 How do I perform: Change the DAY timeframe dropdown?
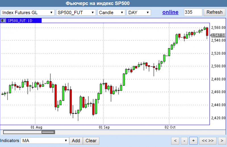click(x=138, y=13)
